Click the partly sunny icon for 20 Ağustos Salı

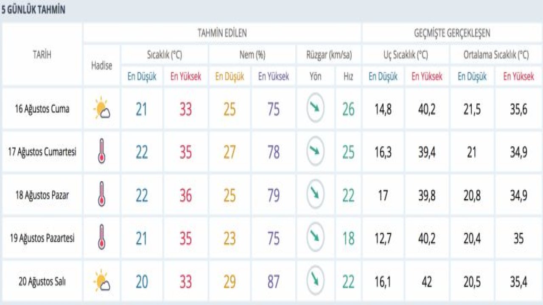(x=102, y=281)
